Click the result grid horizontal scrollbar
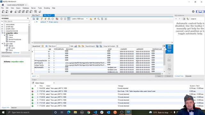This screenshot has height=115, width=205. coord(116,74)
